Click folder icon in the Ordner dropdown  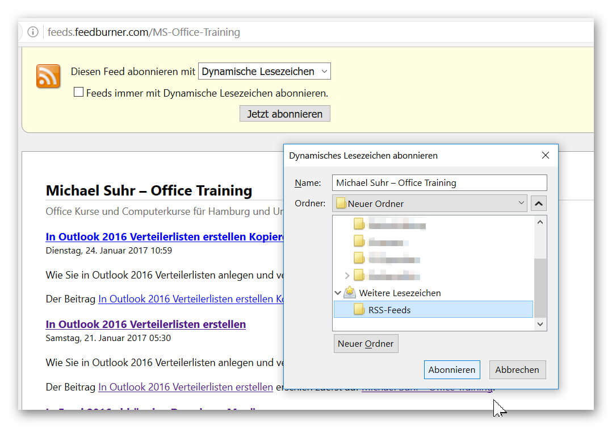coord(341,203)
